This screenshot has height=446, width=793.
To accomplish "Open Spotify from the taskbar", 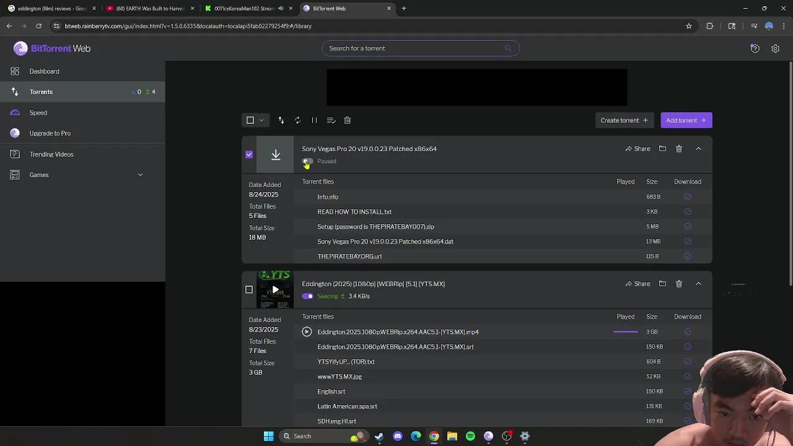I will pyautogui.click(x=470, y=436).
